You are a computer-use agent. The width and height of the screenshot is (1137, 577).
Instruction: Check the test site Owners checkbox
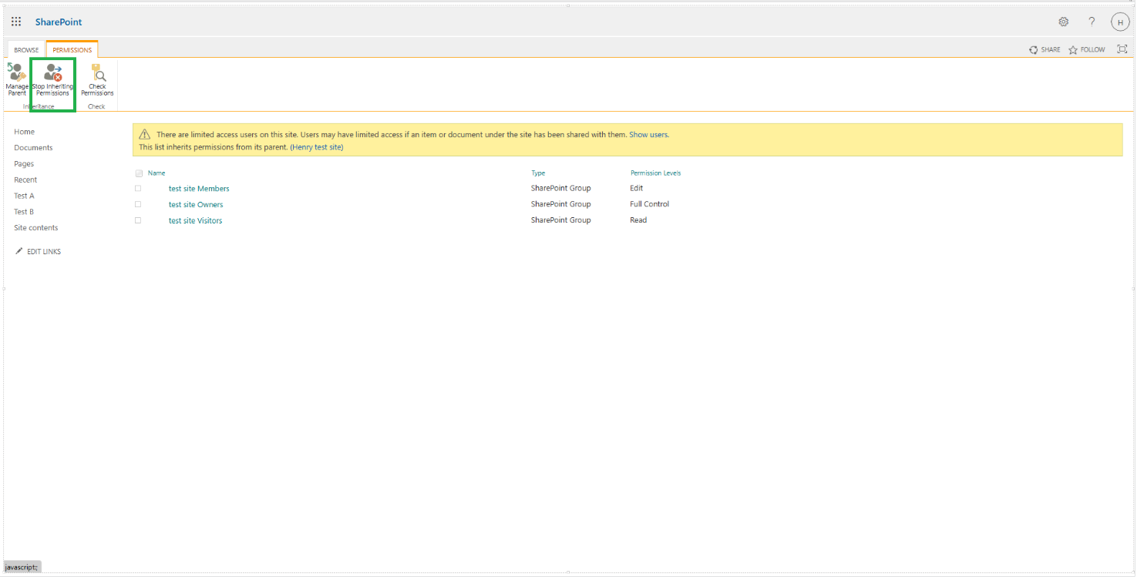[138, 204]
